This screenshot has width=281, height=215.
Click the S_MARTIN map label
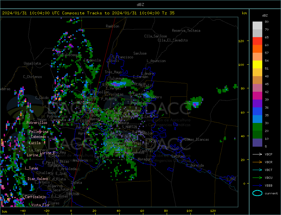coord(129,127)
